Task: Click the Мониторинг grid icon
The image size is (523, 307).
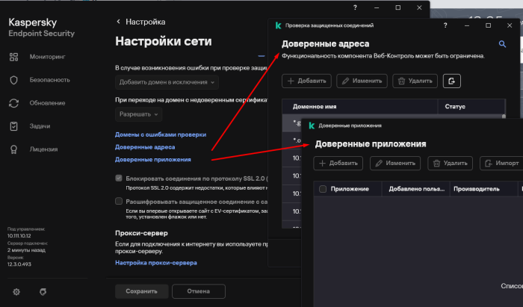Action: pos(13,57)
